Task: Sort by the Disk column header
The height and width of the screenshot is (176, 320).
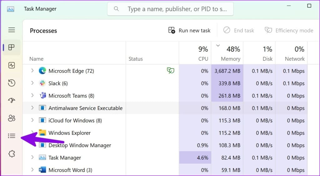Action: tap(259, 53)
